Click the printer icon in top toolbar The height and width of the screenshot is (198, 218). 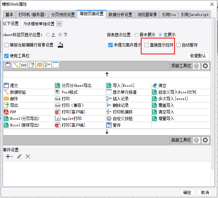[x=24, y=65]
